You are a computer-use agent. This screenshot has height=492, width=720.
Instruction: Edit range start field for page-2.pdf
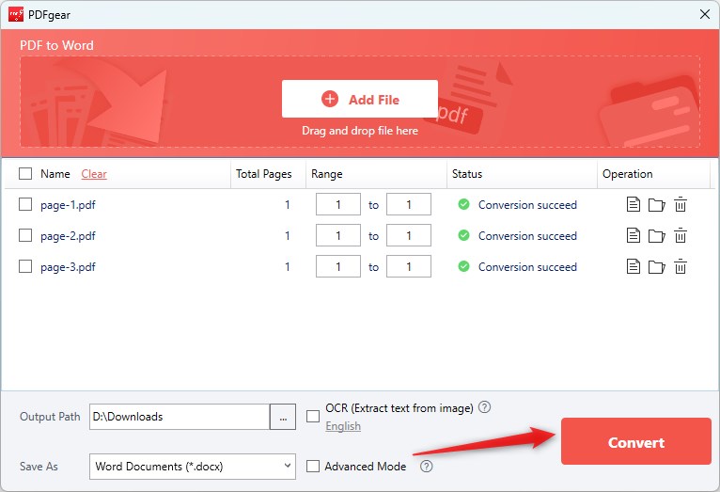click(x=338, y=236)
